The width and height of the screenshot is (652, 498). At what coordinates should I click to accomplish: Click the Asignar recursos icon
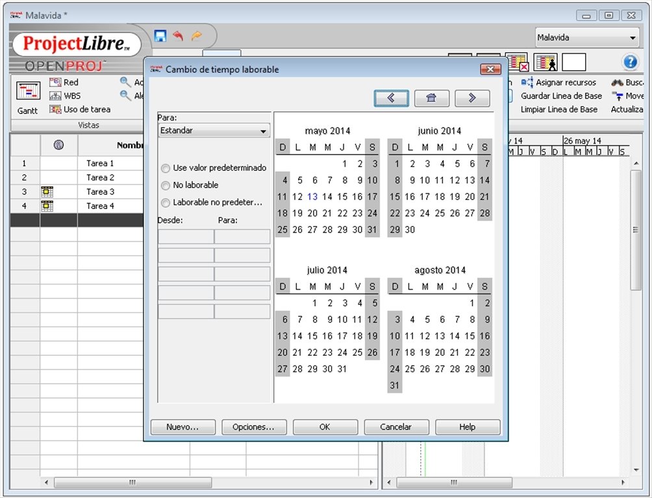pos(527,82)
